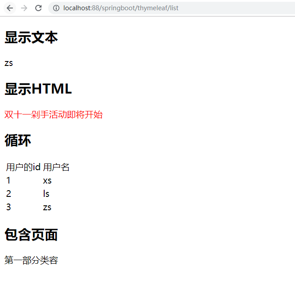The image size is (295, 298).
Task: Select the id cell with value 1
Action: (8, 180)
